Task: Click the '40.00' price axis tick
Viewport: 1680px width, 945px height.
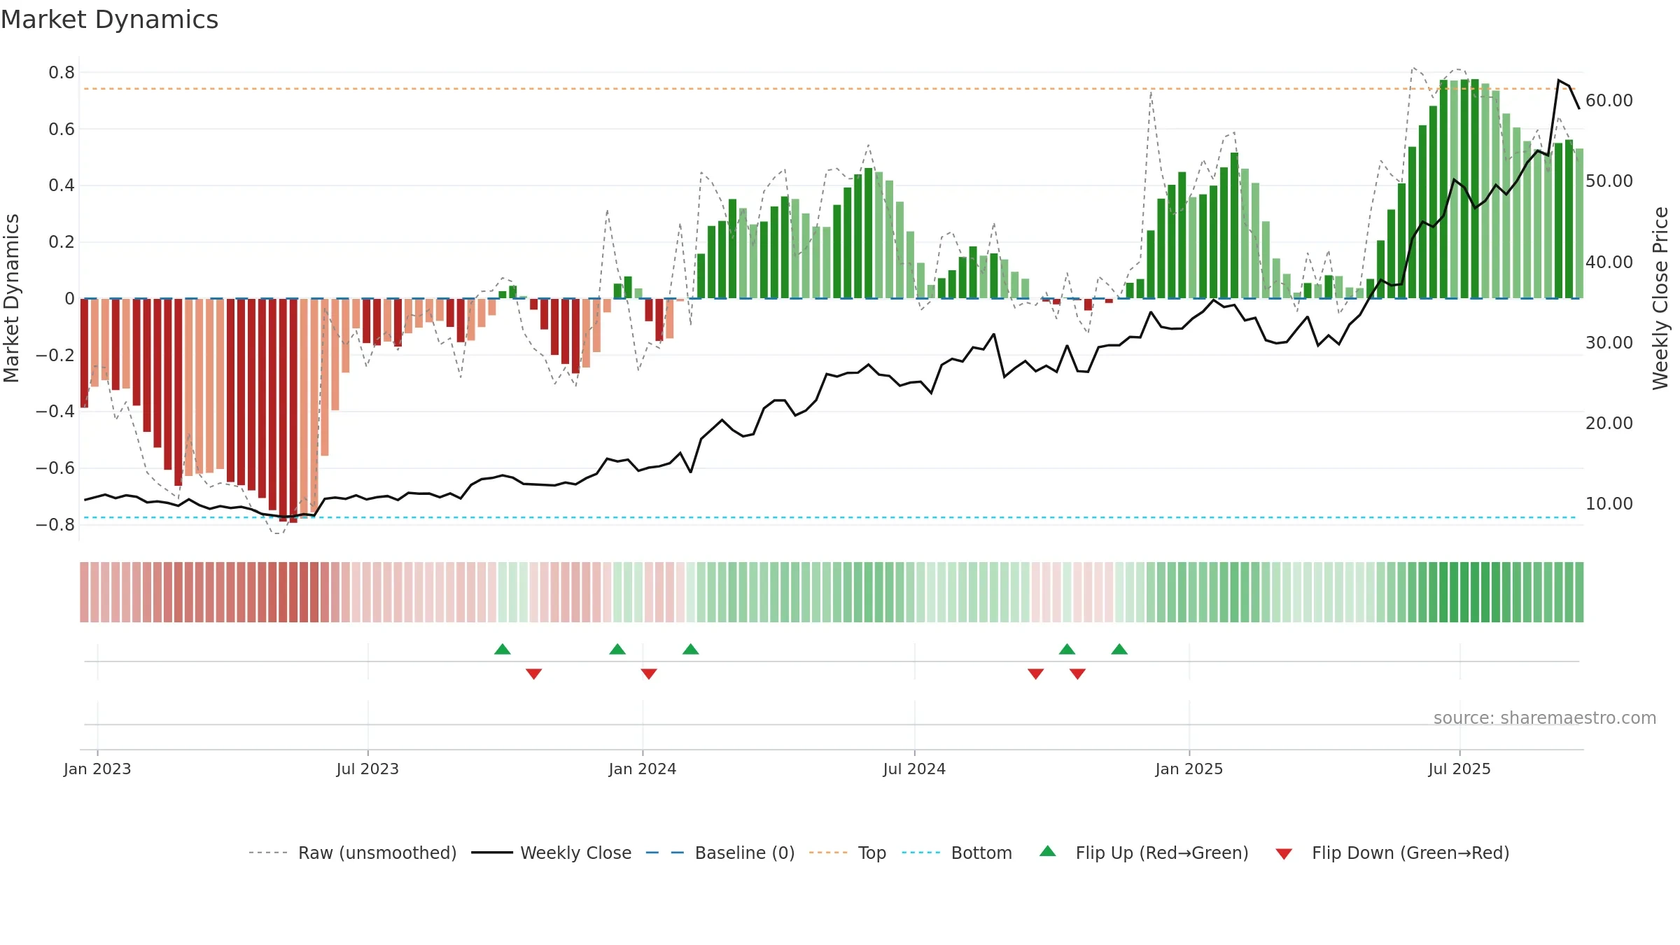Action: pos(1609,262)
